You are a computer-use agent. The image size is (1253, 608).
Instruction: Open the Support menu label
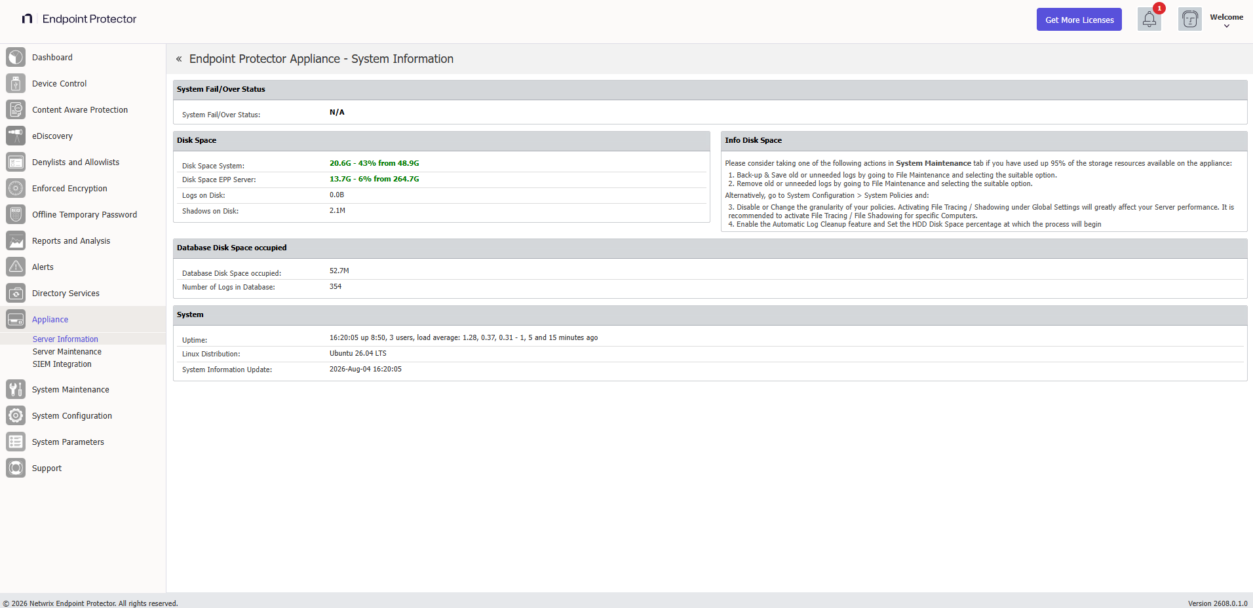click(x=47, y=468)
